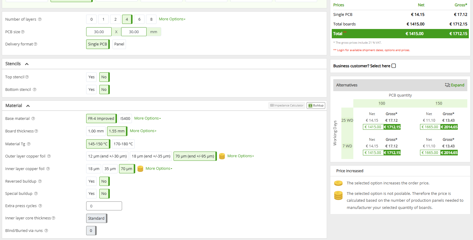Collapse the Stencils section
473x240 pixels.
click(27, 64)
